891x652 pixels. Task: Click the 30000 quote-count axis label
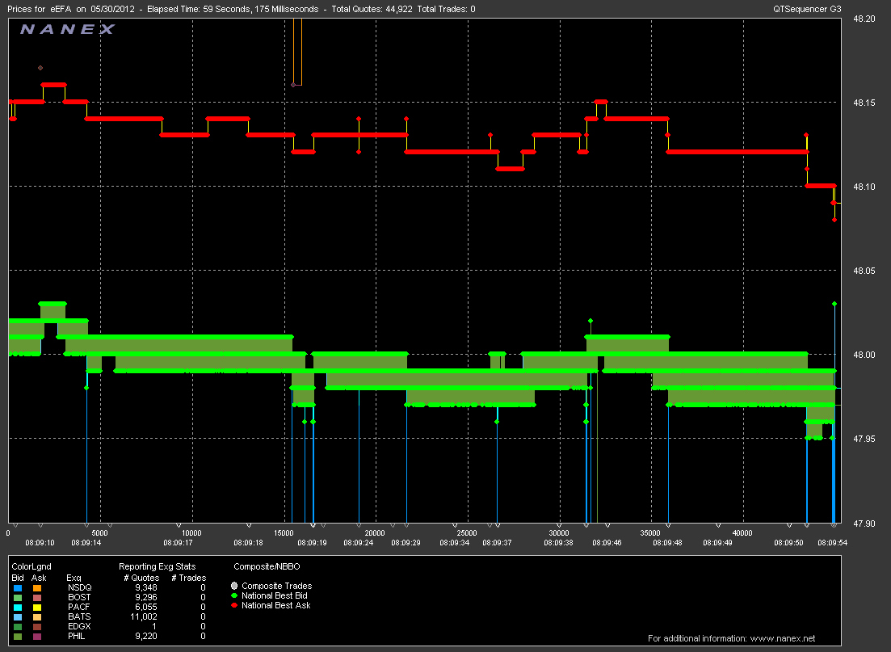coord(559,533)
